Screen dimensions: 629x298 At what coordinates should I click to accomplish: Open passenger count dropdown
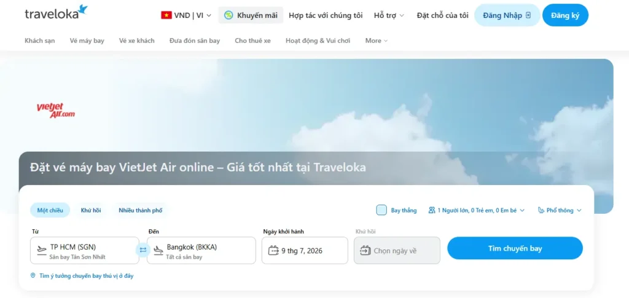point(477,210)
